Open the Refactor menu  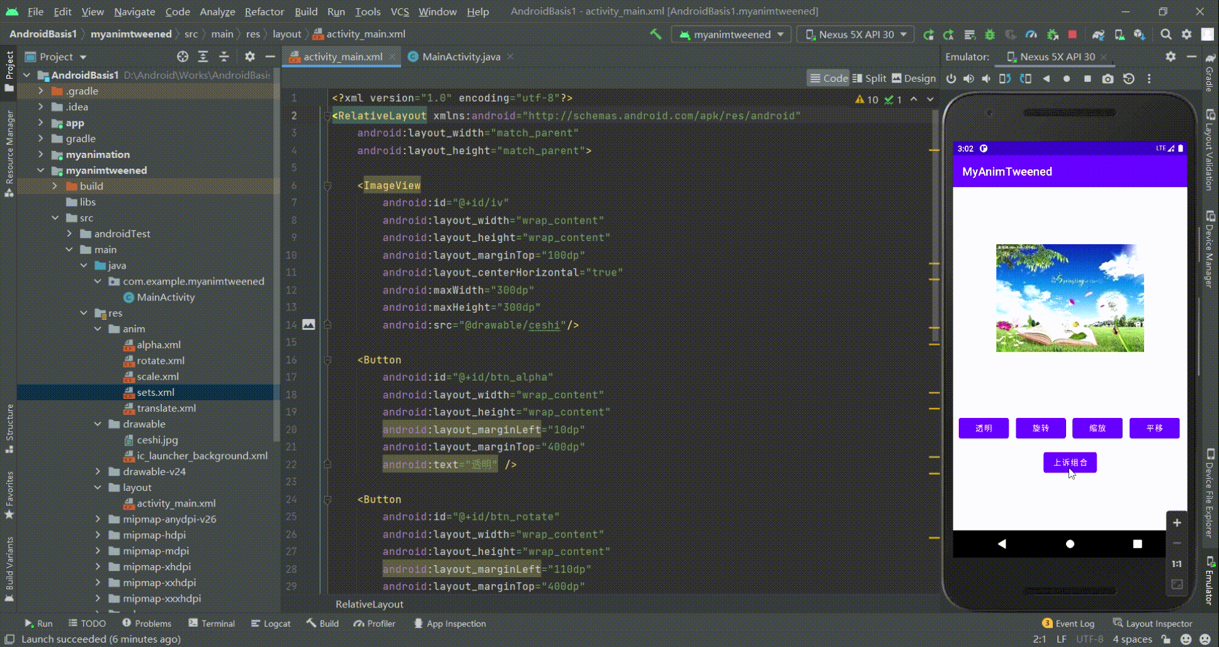pyautogui.click(x=264, y=11)
